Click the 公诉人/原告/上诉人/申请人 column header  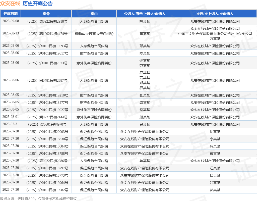coord(145,14)
